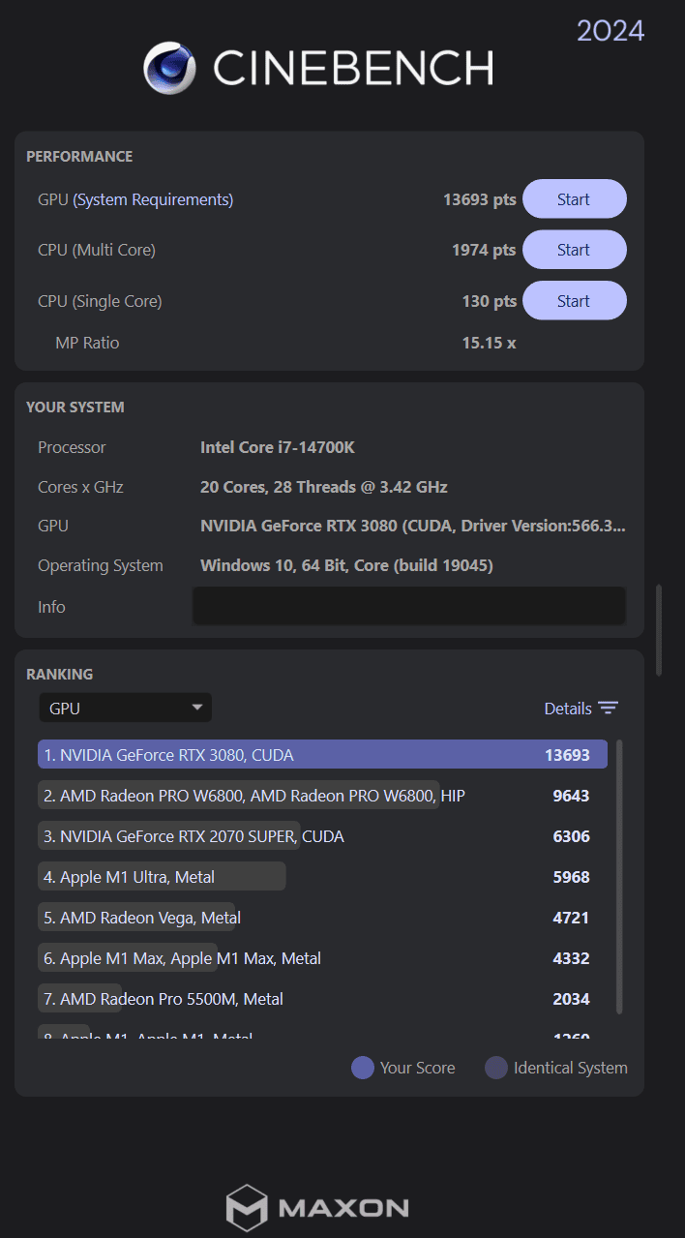The height and width of the screenshot is (1238, 685).
Task: Click the 4721 score value
Action: [571, 918]
